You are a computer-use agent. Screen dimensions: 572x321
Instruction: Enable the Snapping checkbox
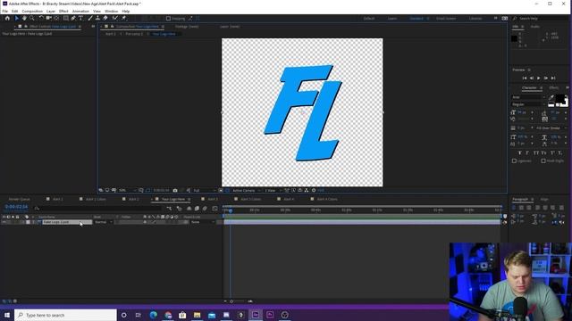(168, 19)
